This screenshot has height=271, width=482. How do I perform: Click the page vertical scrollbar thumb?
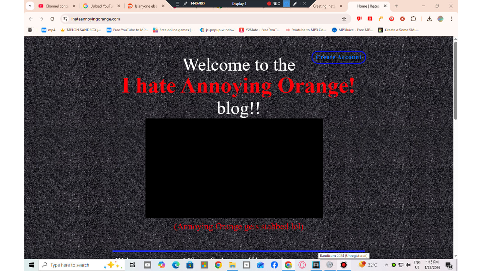click(x=455, y=80)
